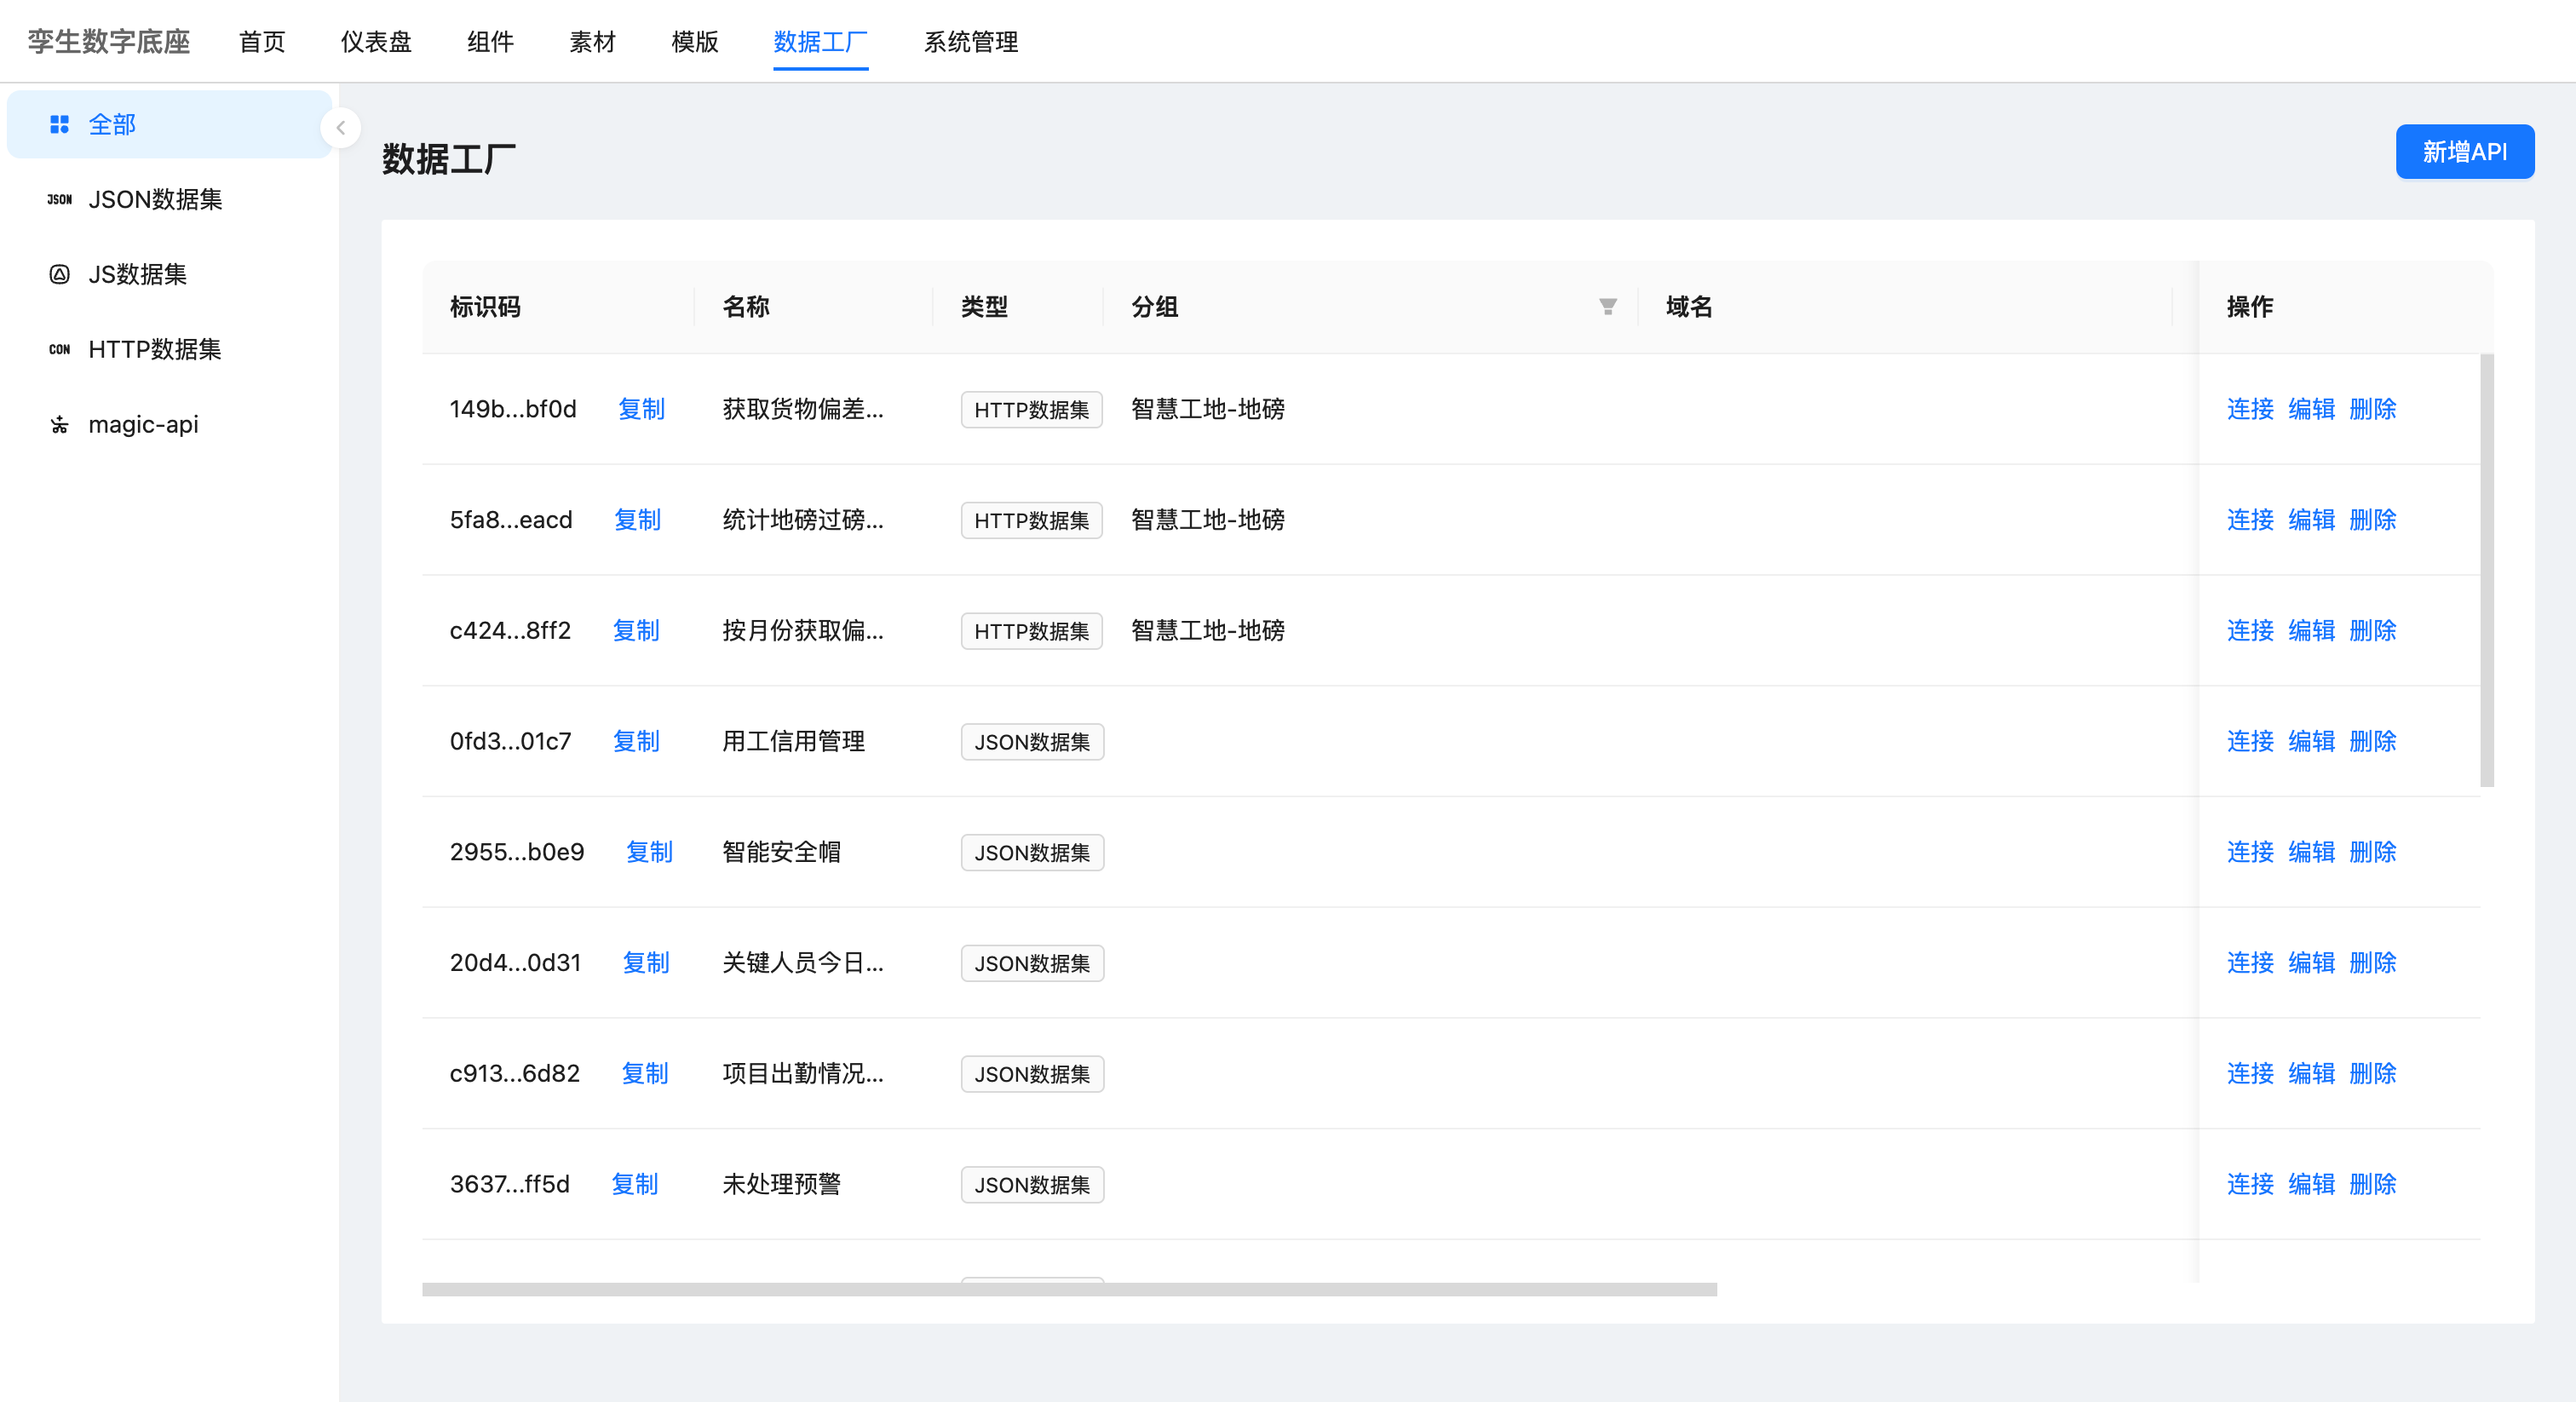Filter by JSON数据集 in the sidebar

point(169,199)
